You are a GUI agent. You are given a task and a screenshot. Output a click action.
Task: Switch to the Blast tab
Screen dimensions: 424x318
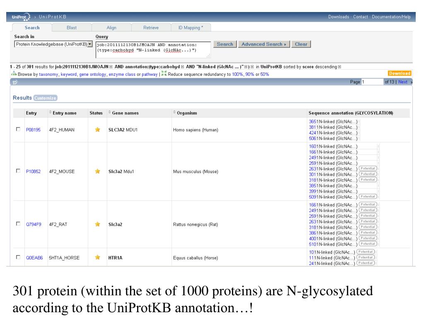click(x=72, y=28)
